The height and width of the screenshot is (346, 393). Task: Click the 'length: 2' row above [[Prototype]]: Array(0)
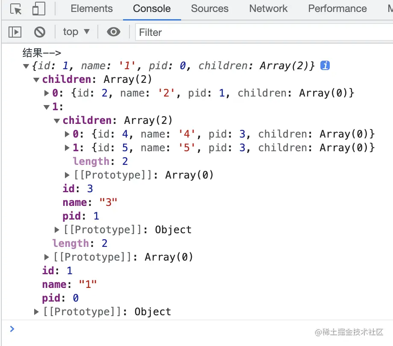click(80, 243)
